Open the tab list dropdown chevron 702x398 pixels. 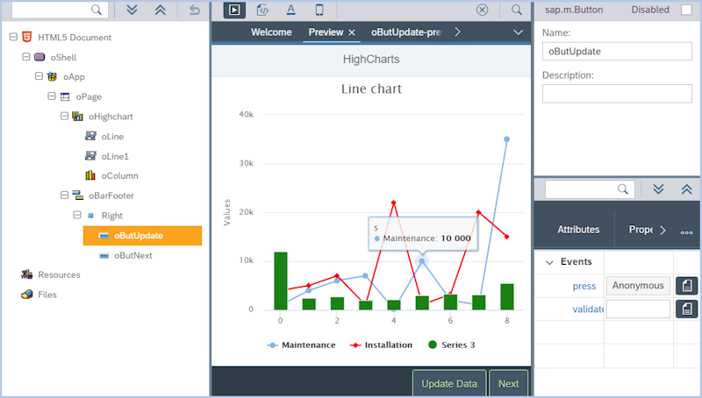[x=518, y=32]
